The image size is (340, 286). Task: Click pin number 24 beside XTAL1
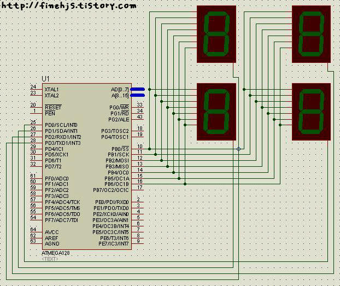(33, 87)
